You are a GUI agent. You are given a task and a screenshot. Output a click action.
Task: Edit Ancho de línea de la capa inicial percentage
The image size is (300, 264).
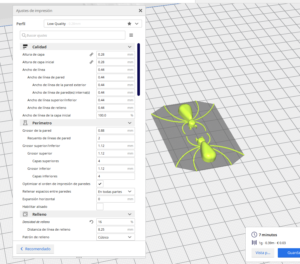(x=116, y=115)
